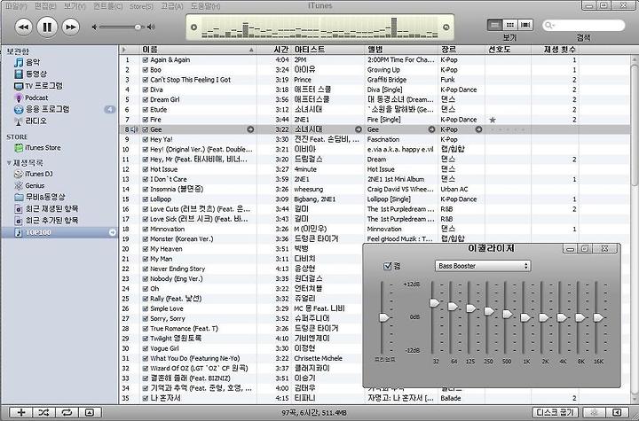Image resolution: width=639 pixels, height=421 pixels.
Task: Pause playback with the pause button
Action: [47, 27]
